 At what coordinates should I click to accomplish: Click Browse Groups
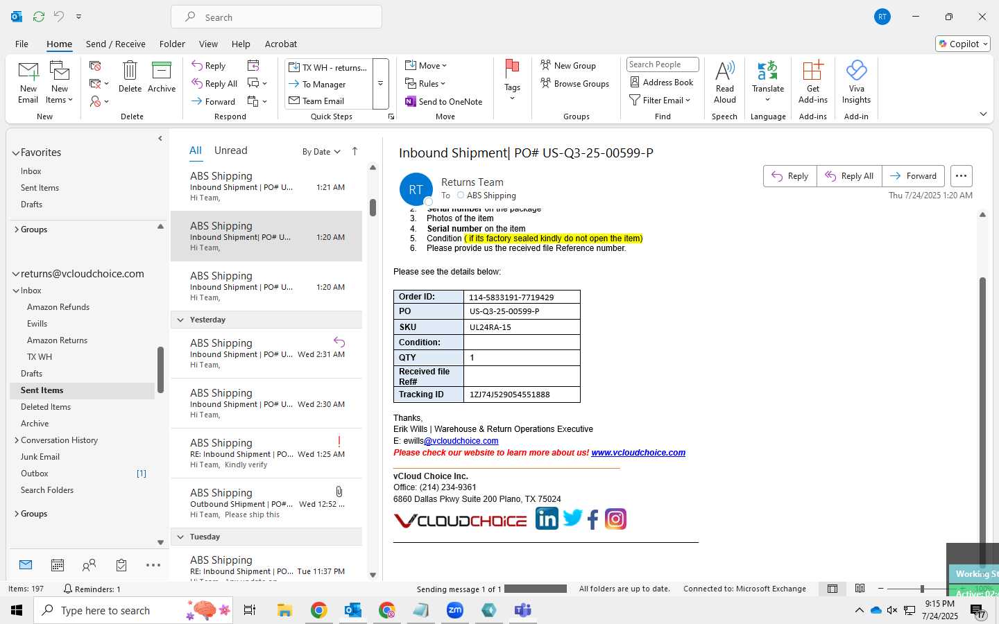click(x=575, y=84)
